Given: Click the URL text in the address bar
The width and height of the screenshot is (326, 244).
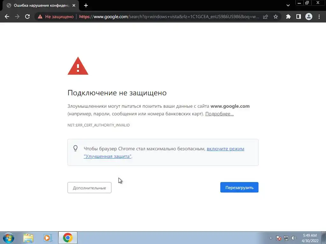Looking at the screenshot, I should point(169,17).
